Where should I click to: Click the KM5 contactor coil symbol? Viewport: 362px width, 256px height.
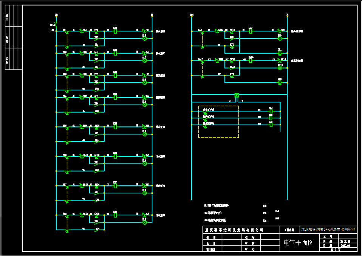point(115,127)
